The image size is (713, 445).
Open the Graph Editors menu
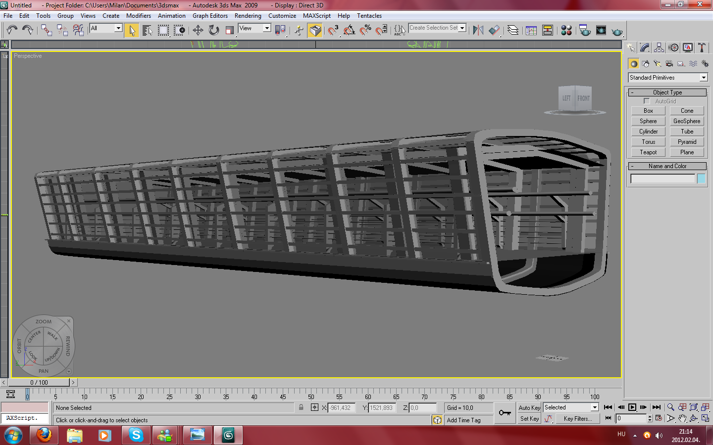(210, 16)
